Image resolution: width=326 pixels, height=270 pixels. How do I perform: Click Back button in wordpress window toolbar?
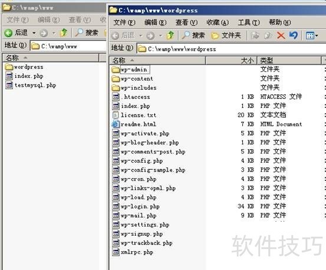point(123,35)
